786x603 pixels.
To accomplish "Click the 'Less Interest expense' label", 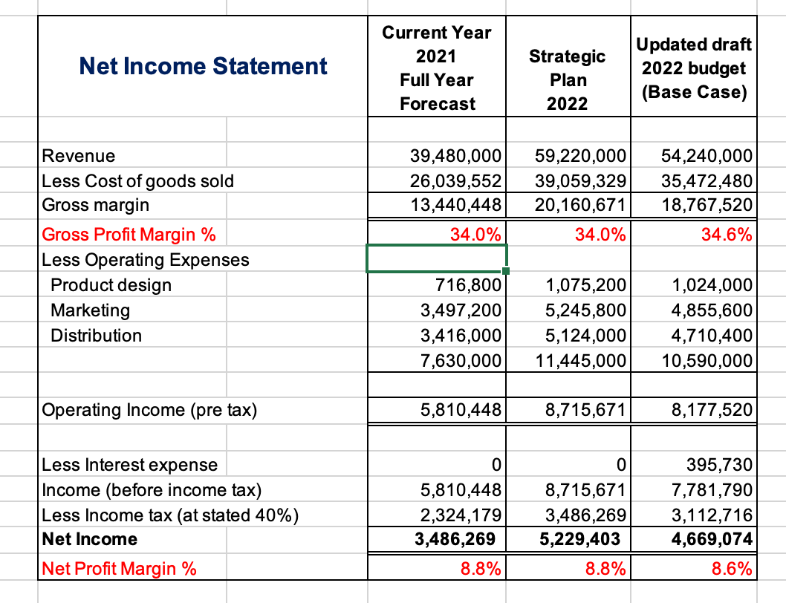I will [x=130, y=465].
